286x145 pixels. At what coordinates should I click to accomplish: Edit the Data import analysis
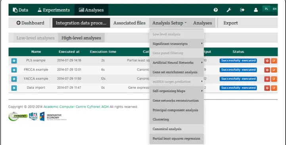point(274,88)
